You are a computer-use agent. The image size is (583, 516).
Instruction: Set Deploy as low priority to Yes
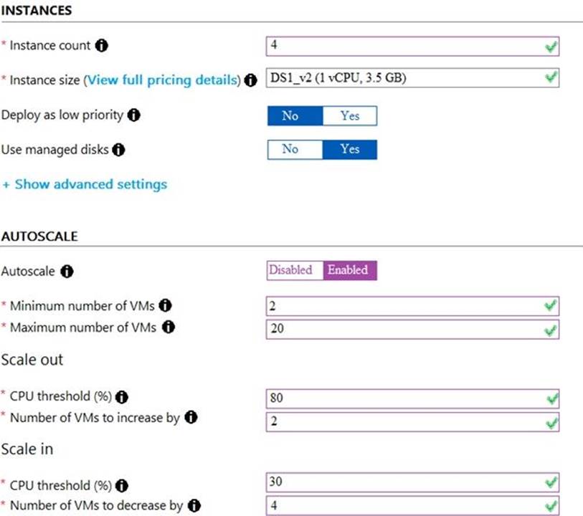(350, 115)
